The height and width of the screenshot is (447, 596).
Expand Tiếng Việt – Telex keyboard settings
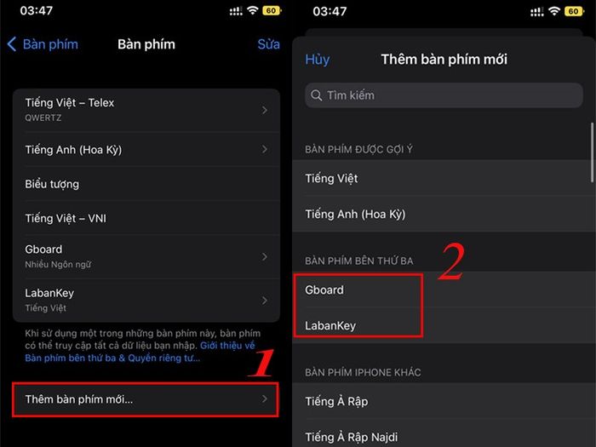(146, 110)
